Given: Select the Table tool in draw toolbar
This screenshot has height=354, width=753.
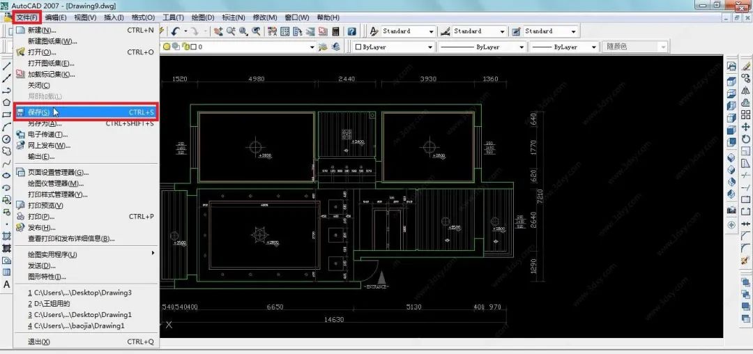Looking at the screenshot, I should coord(7,272).
